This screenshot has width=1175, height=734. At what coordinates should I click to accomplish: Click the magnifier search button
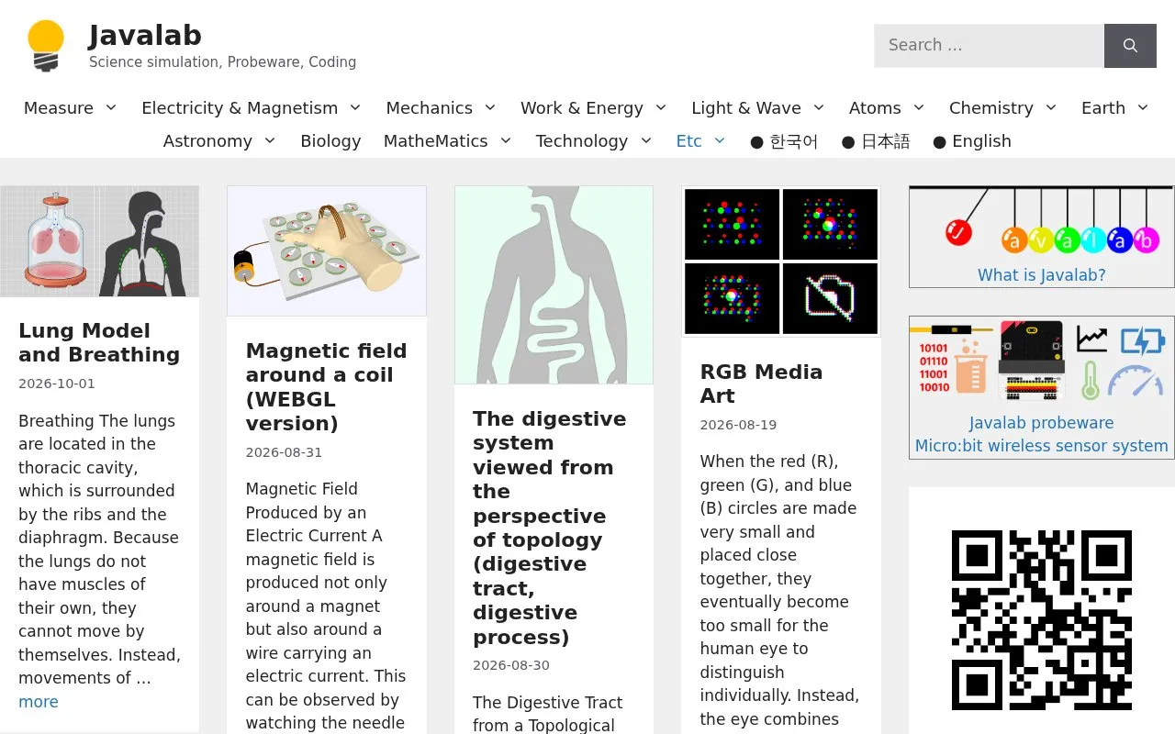click(1130, 45)
